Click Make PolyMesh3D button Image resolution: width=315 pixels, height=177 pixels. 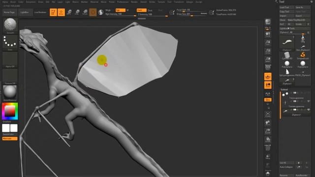coord(299,20)
